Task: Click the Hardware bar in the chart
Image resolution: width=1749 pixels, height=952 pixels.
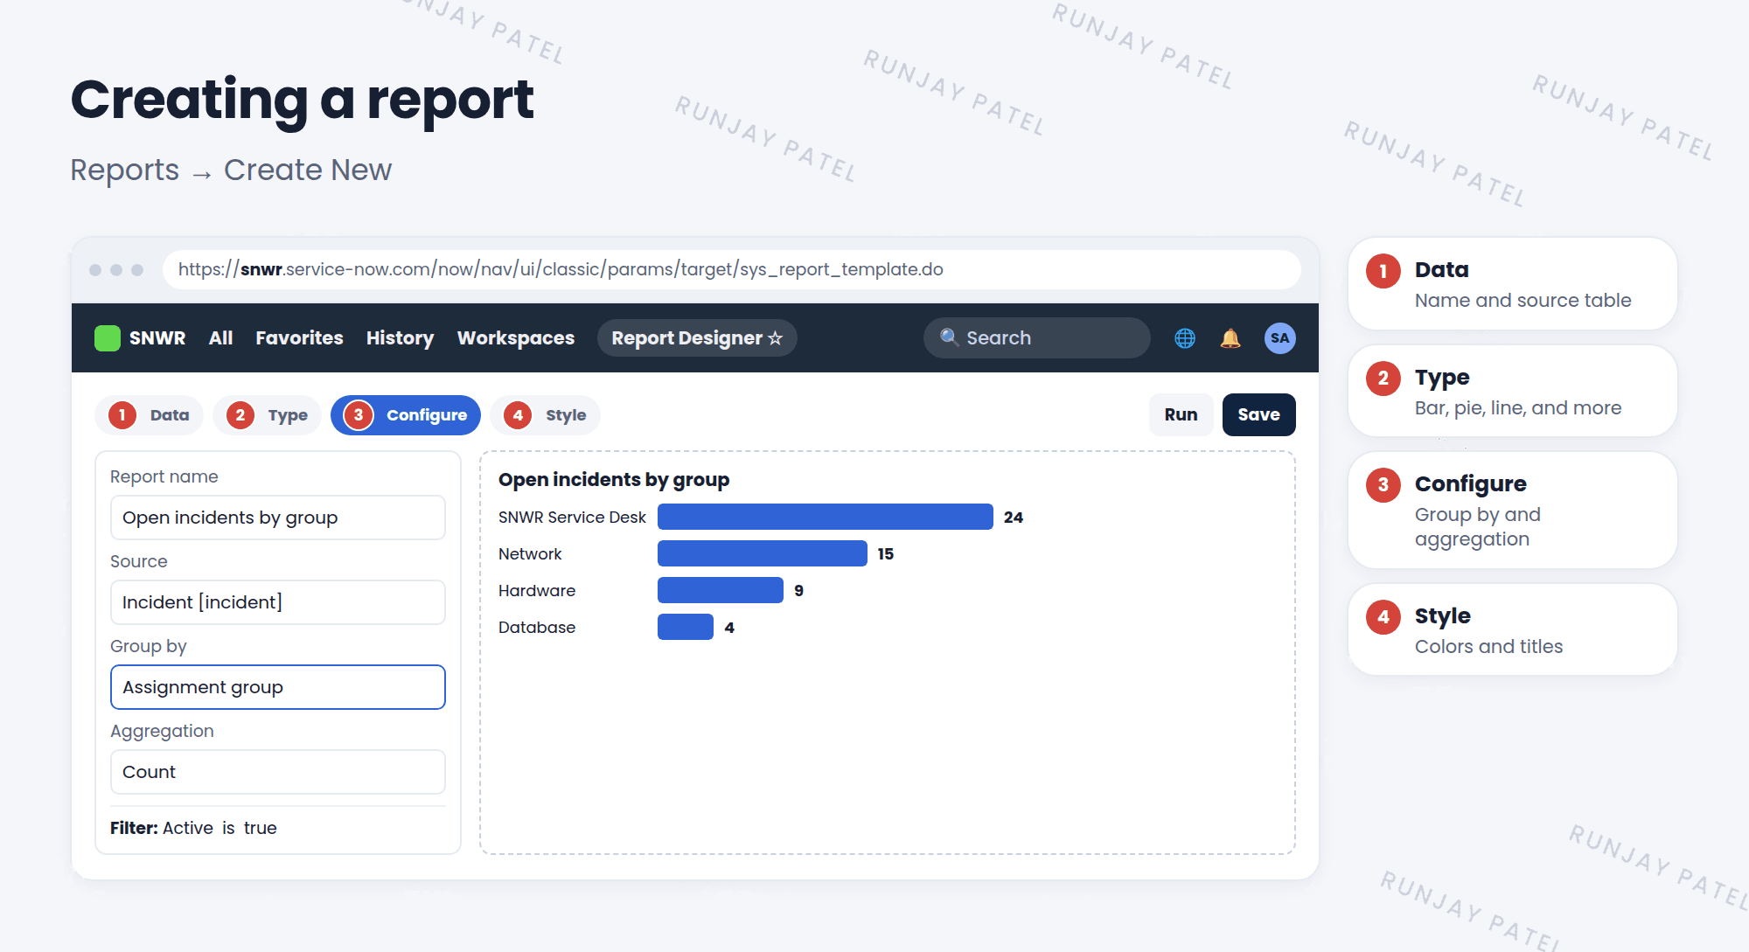Action: tap(720, 590)
